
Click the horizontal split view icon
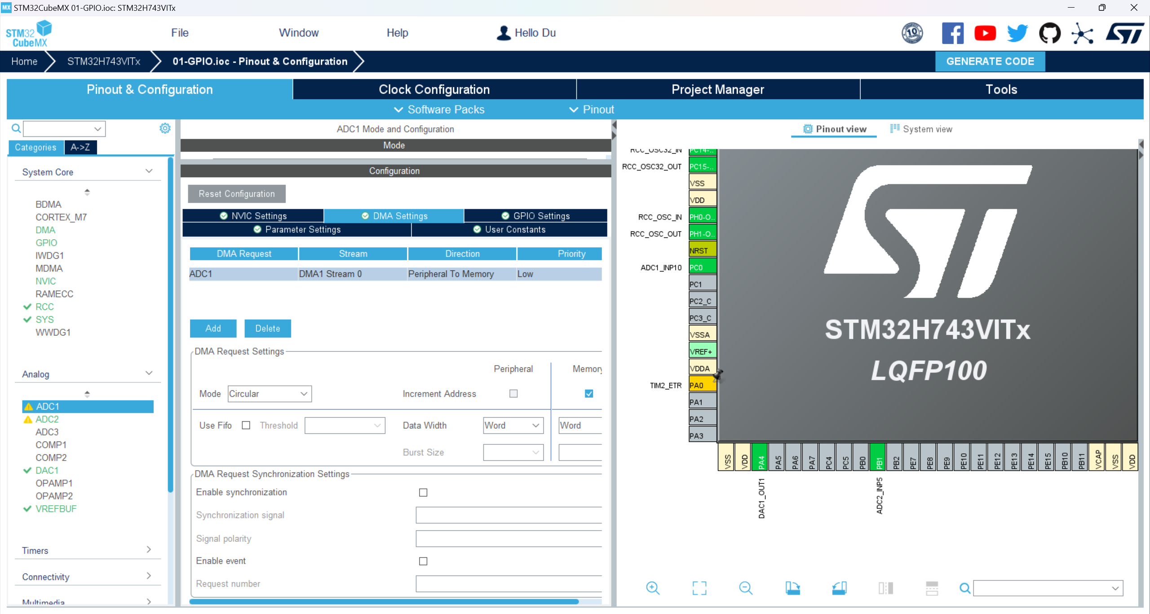(932, 588)
